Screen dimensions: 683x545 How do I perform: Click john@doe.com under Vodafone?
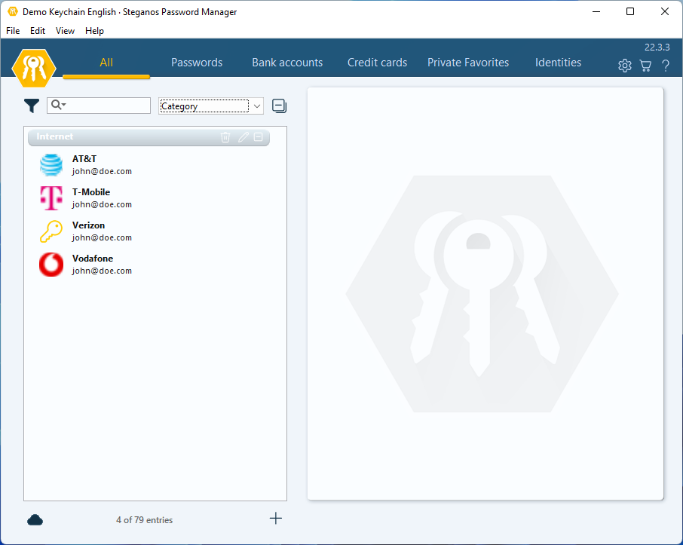(102, 271)
